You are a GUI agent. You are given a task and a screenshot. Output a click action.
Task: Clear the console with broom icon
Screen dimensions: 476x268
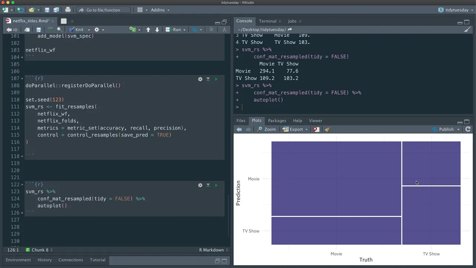(467, 30)
